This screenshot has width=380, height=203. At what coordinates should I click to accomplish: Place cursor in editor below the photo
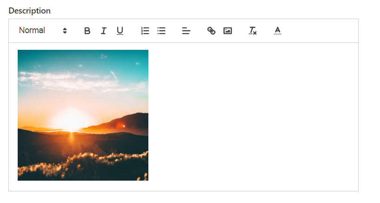[x=183, y=186]
